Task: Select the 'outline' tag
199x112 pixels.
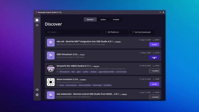Action: point(86,72)
